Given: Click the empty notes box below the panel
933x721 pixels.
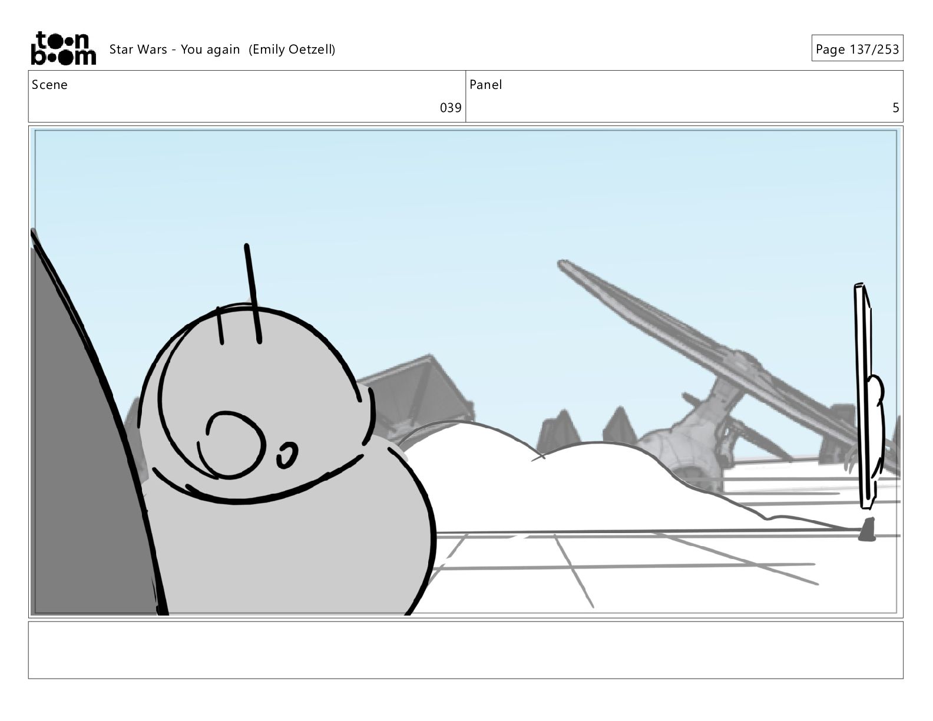Looking at the screenshot, I should pos(465,650).
